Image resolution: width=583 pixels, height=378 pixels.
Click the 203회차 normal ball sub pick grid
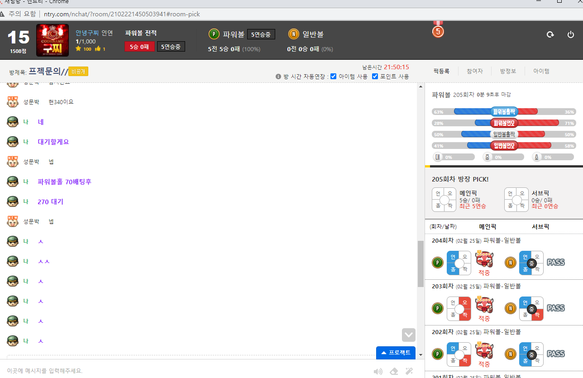click(x=531, y=309)
